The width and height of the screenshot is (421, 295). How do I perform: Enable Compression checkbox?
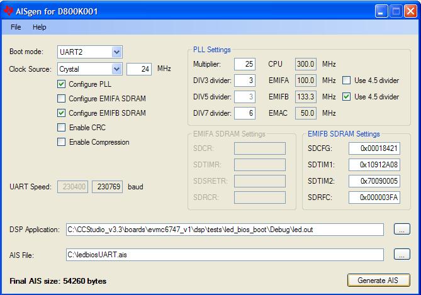61,142
